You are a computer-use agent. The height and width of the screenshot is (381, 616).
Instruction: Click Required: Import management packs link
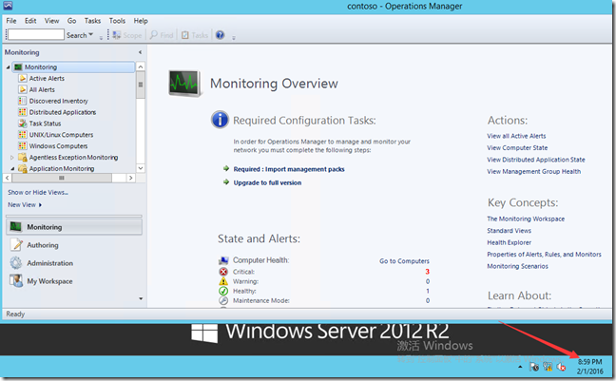pos(289,169)
